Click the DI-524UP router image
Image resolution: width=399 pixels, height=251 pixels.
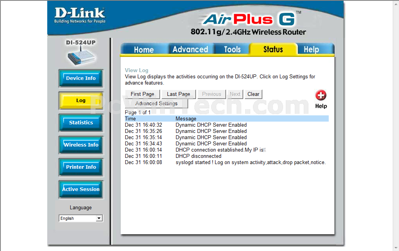tap(81, 57)
